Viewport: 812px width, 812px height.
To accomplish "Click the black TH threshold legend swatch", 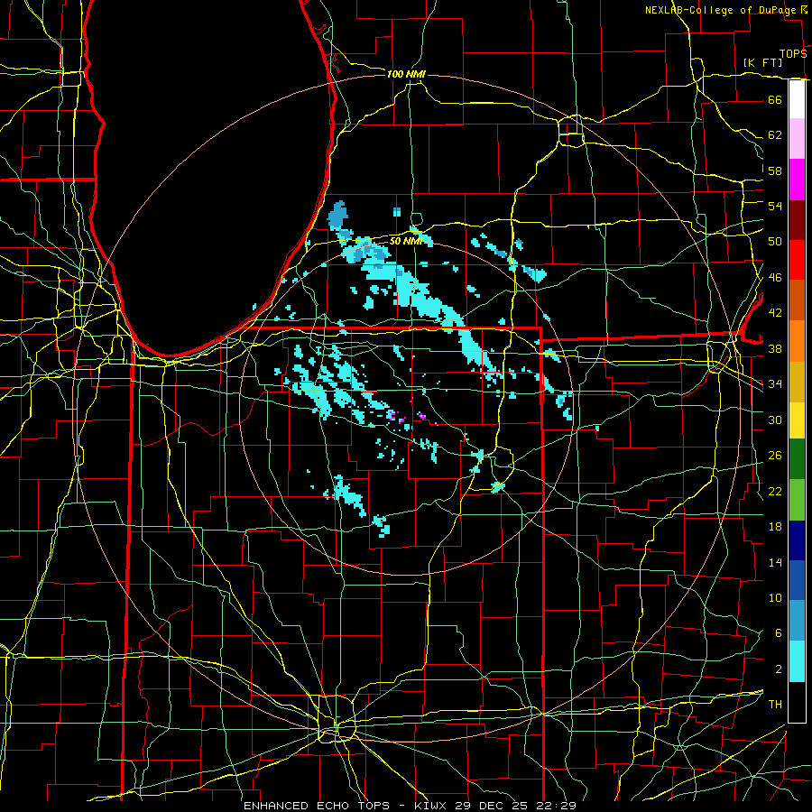I will [x=797, y=702].
